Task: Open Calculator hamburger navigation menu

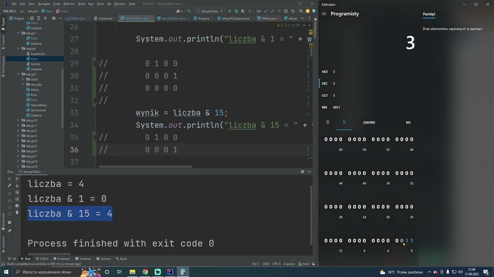Action: [324, 14]
